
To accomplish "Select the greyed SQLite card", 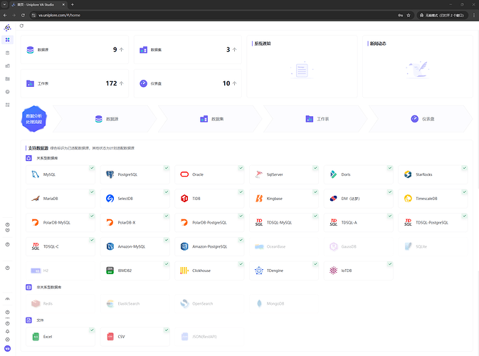I will (433, 246).
